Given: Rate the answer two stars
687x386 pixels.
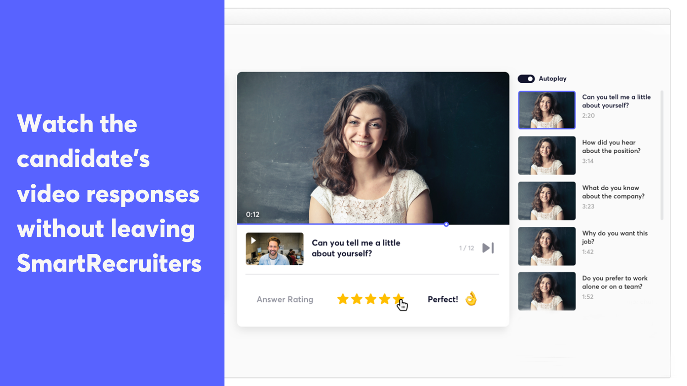Looking at the screenshot, I should point(357,300).
